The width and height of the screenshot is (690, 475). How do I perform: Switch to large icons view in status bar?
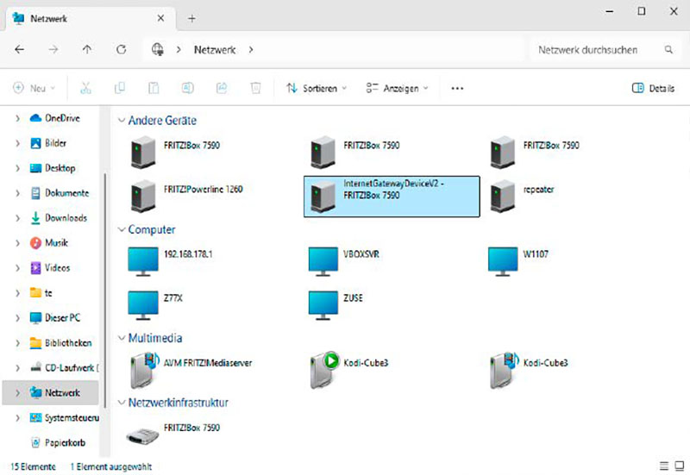pyautogui.click(x=680, y=466)
